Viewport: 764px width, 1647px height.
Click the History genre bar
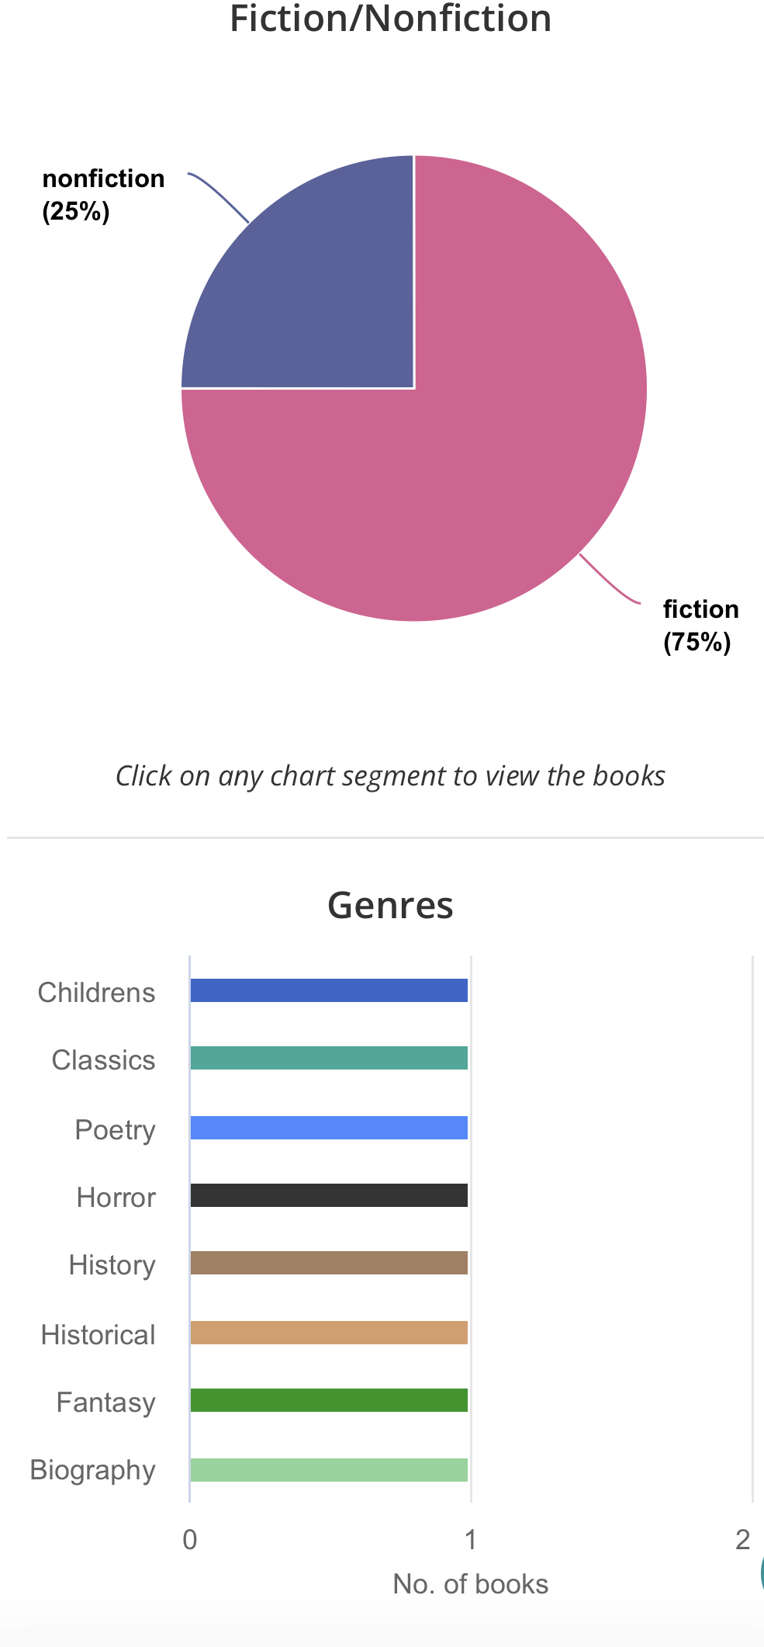[x=329, y=1263]
